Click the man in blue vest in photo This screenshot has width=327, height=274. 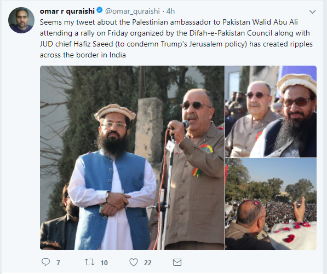click(x=112, y=177)
